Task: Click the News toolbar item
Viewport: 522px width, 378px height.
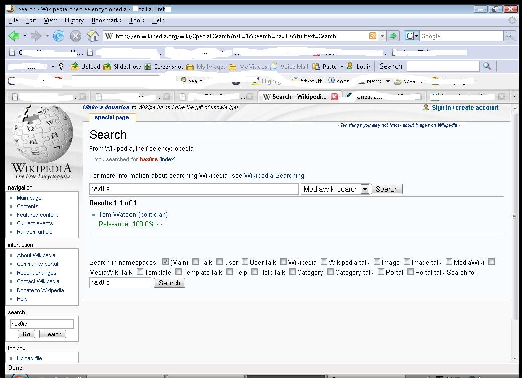Action: (x=370, y=81)
